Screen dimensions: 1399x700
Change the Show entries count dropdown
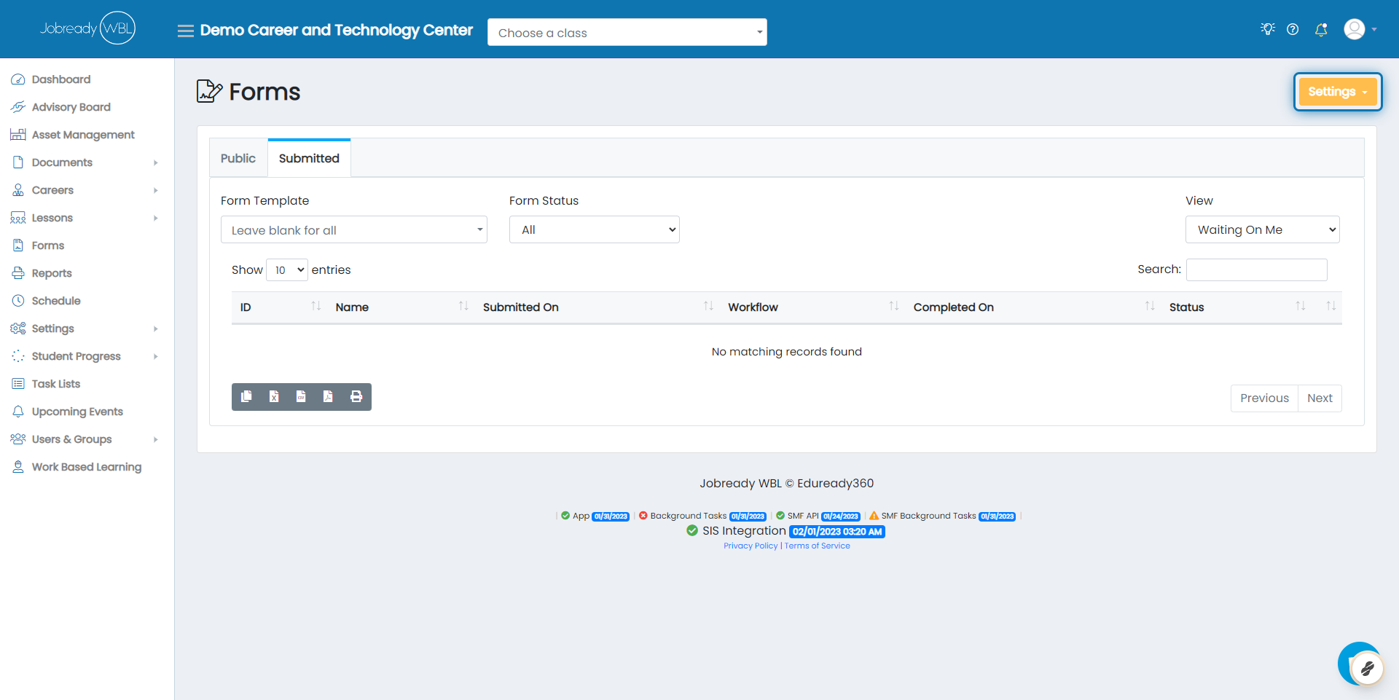pos(287,270)
